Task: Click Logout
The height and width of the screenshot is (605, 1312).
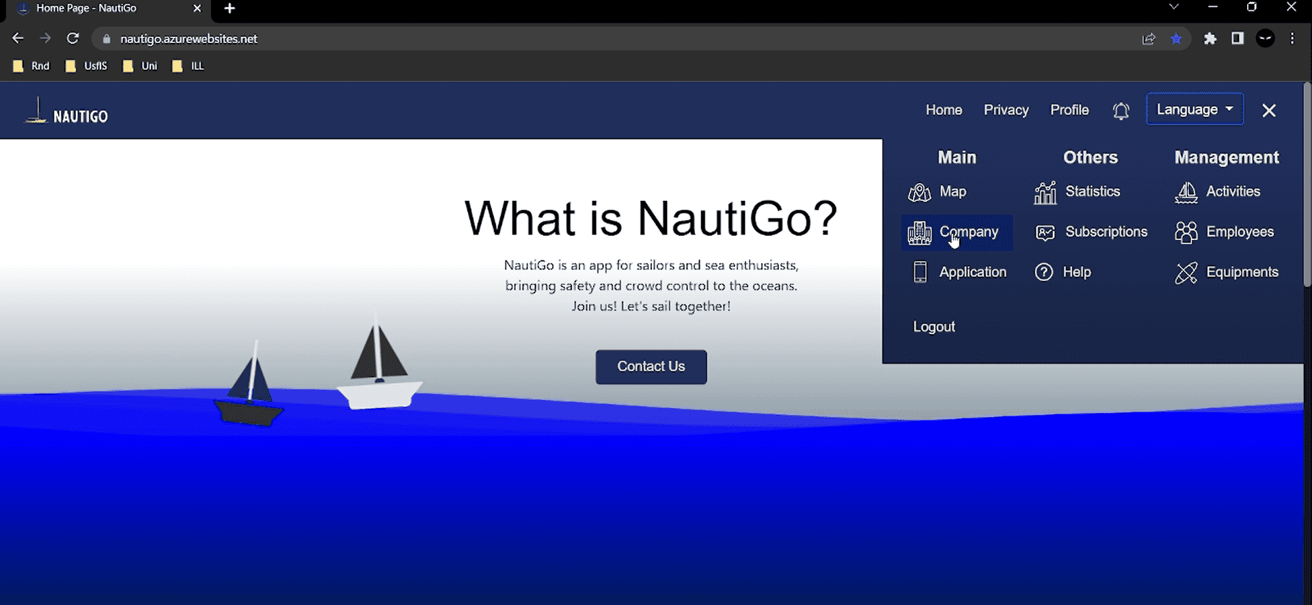Action: click(x=934, y=327)
